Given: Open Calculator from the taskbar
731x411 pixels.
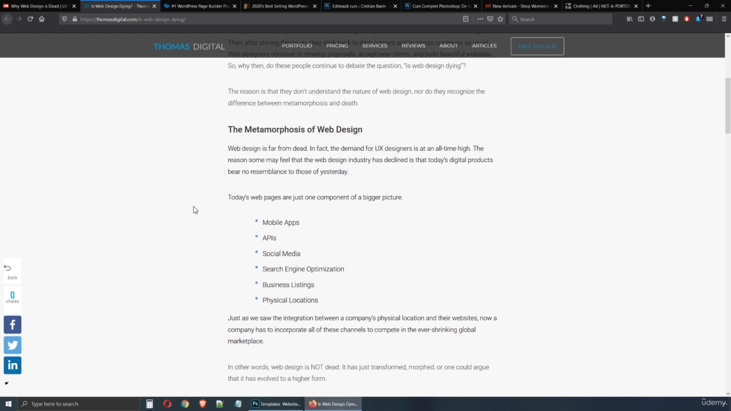Looking at the screenshot, I should click(149, 404).
